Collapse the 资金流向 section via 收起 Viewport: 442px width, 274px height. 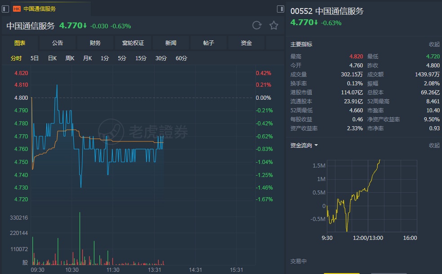(x=434, y=145)
